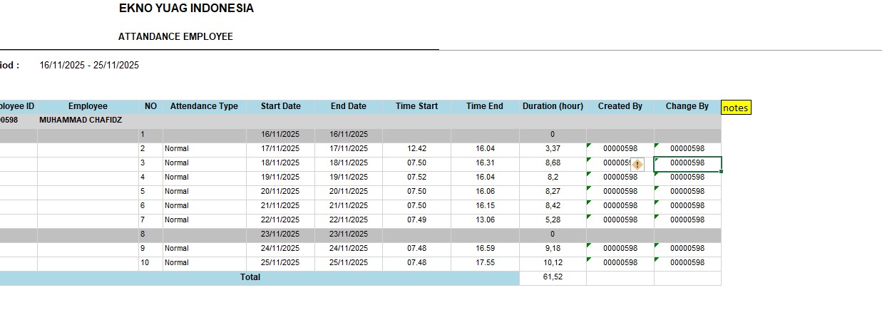882x325 pixels.
Task: Select the Start Date cell for 23/11/2025
Action: click(280, 234)
